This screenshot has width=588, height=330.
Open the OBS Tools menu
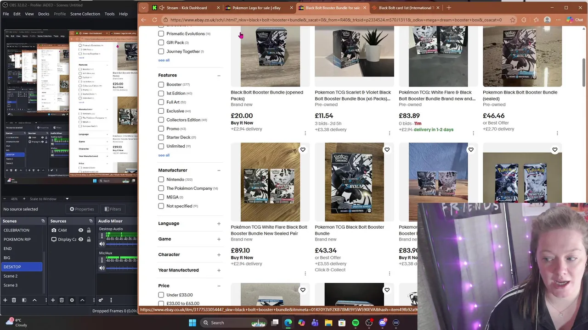point(109,14)
